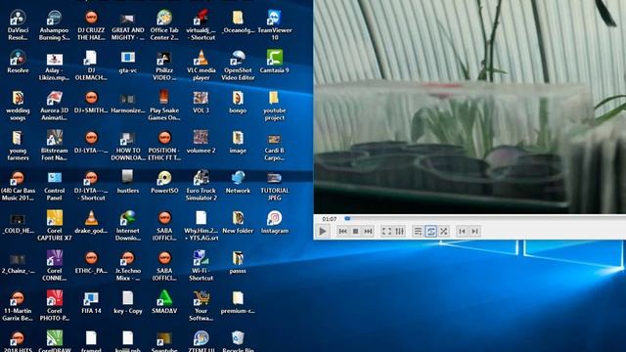Click VLC next chapter button
626x352 pixels.
[x=474, y=231]
